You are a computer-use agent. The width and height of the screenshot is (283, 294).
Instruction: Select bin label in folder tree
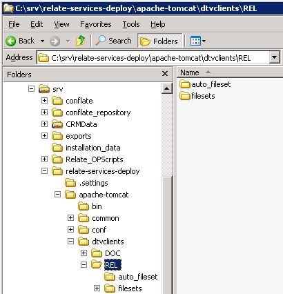[97, 206]
